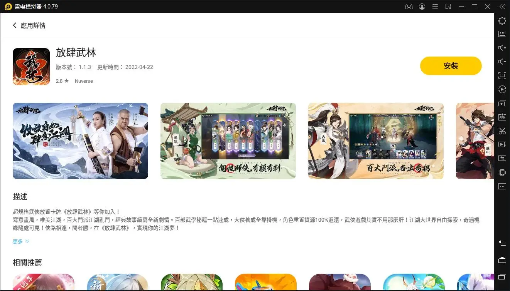Install APK from sidebar

coord(502,117)
